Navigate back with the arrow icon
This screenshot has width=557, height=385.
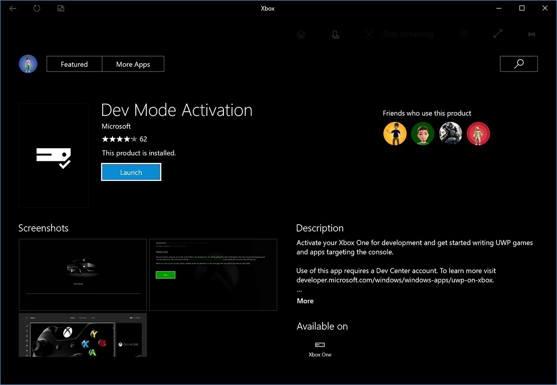(13, 8)
